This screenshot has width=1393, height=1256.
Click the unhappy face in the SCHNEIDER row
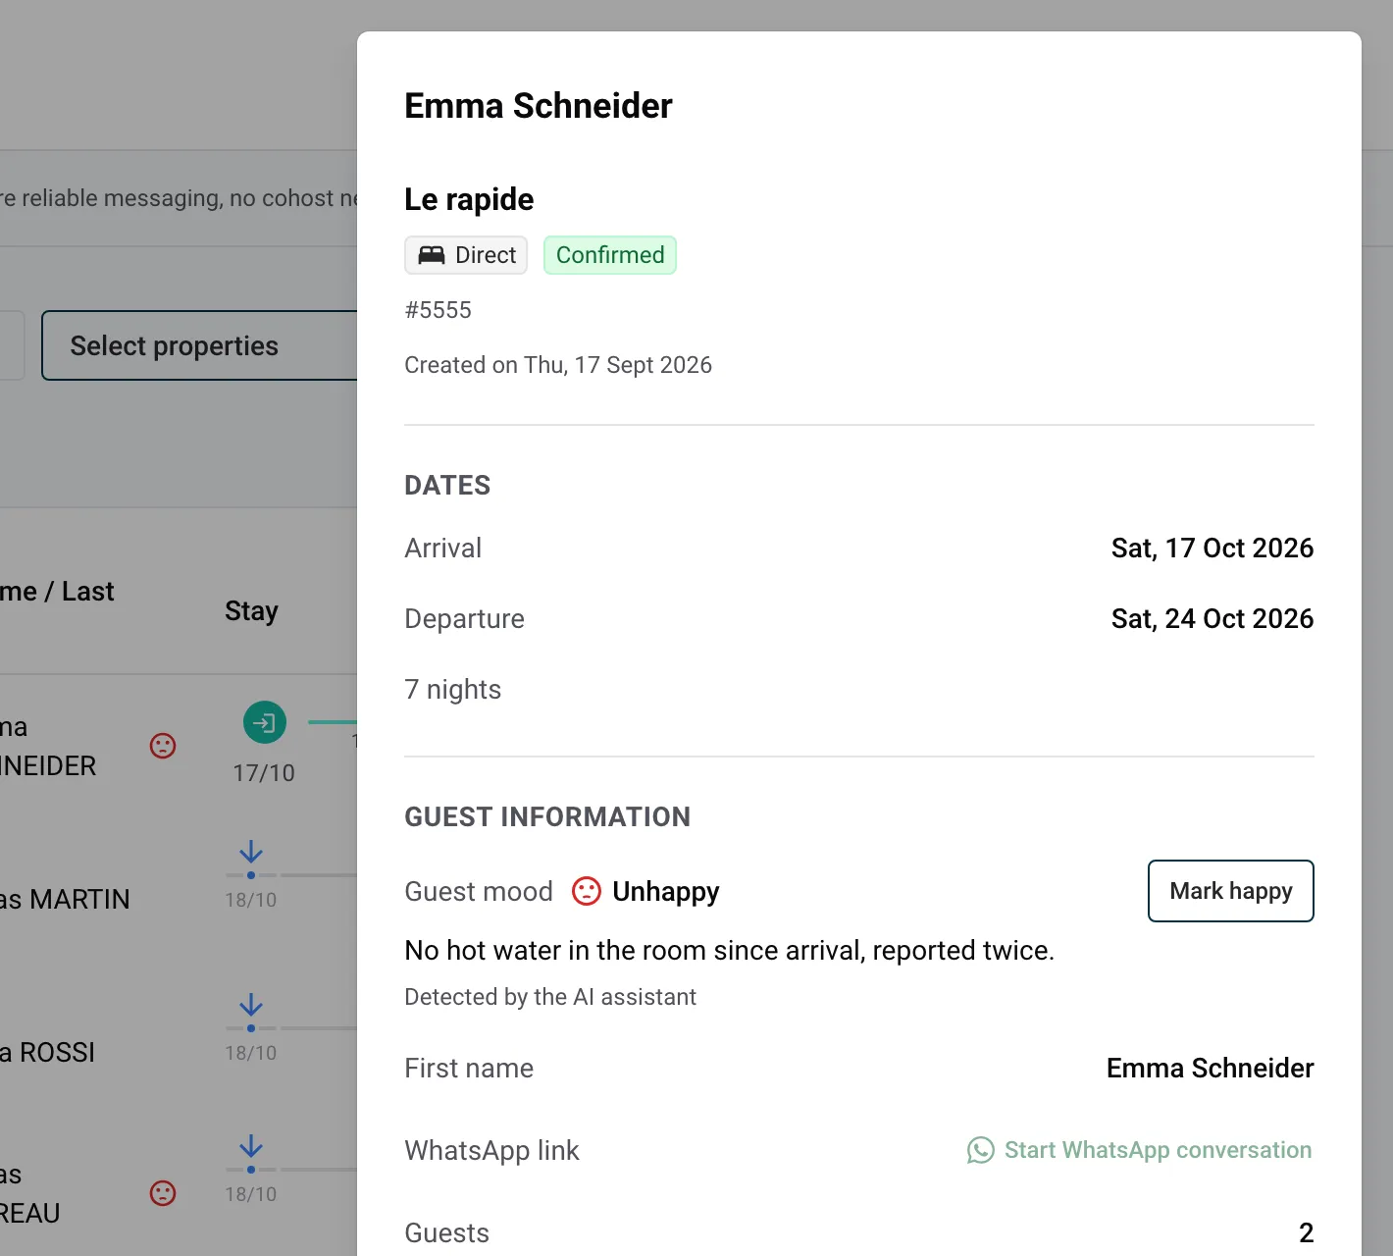tap(163, 746)
